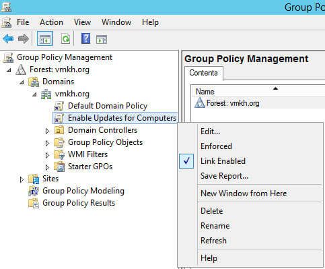The image size is (325, 269).
Task: Expand the Group Policy Objects node
Action: tap(47, 143)
